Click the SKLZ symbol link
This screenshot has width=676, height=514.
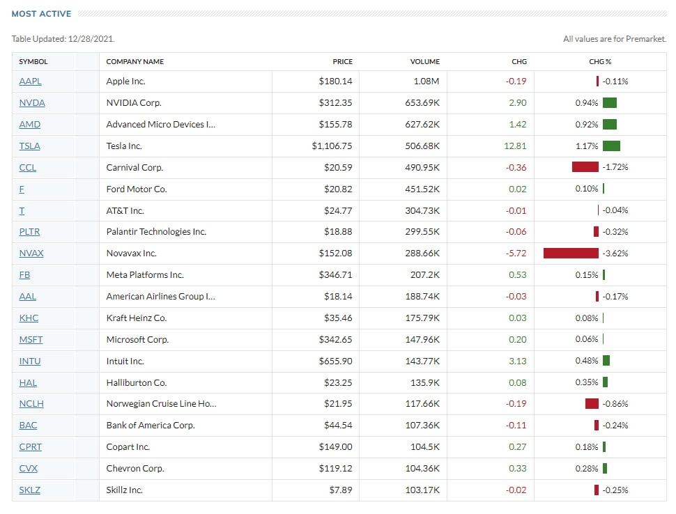tap(30, 490)
